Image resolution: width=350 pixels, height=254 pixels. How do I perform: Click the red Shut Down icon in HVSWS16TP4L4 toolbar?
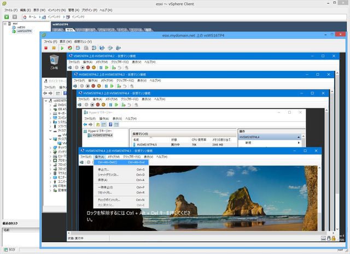point(98,104)
